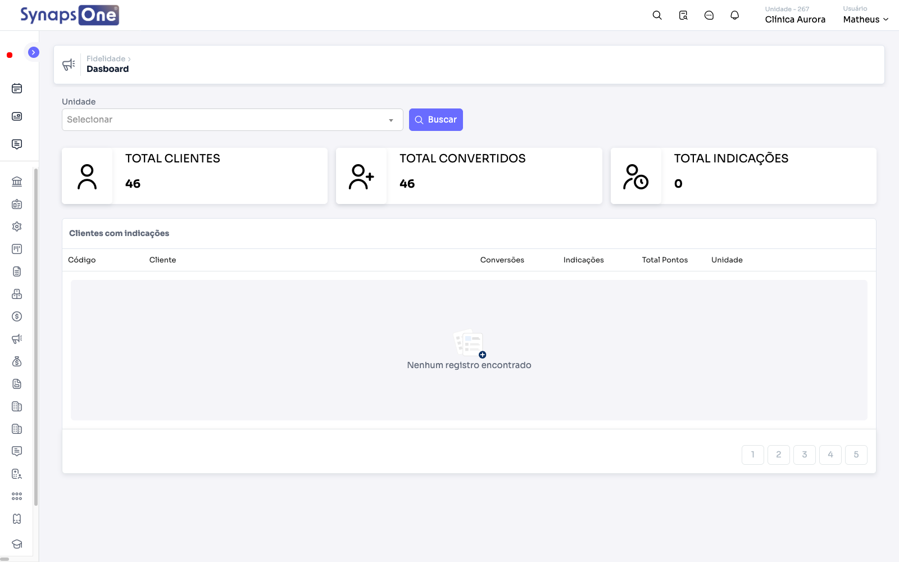
Task: Click the Código column header
Action: pos(82,260)
